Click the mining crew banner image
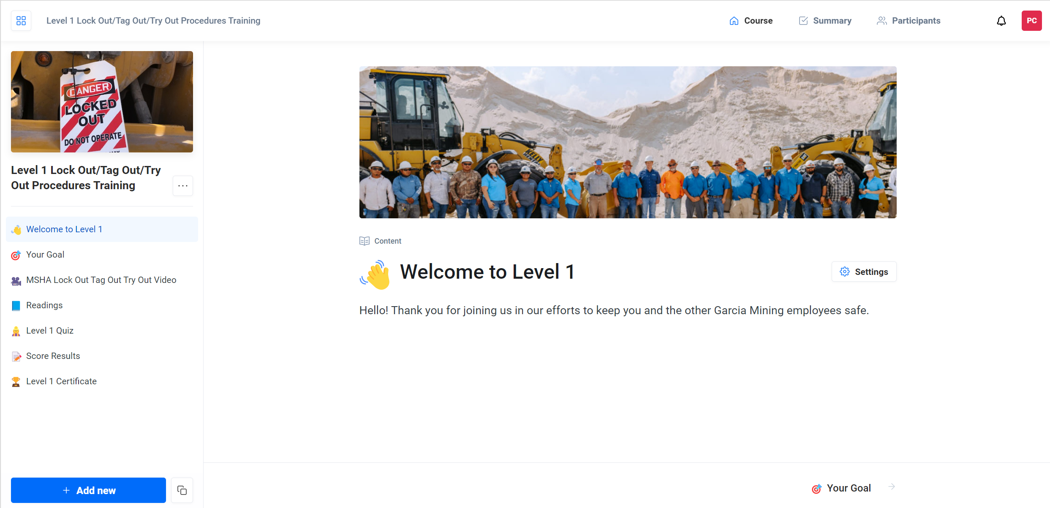The image size is (1050, 508). (x=628, y=142)
